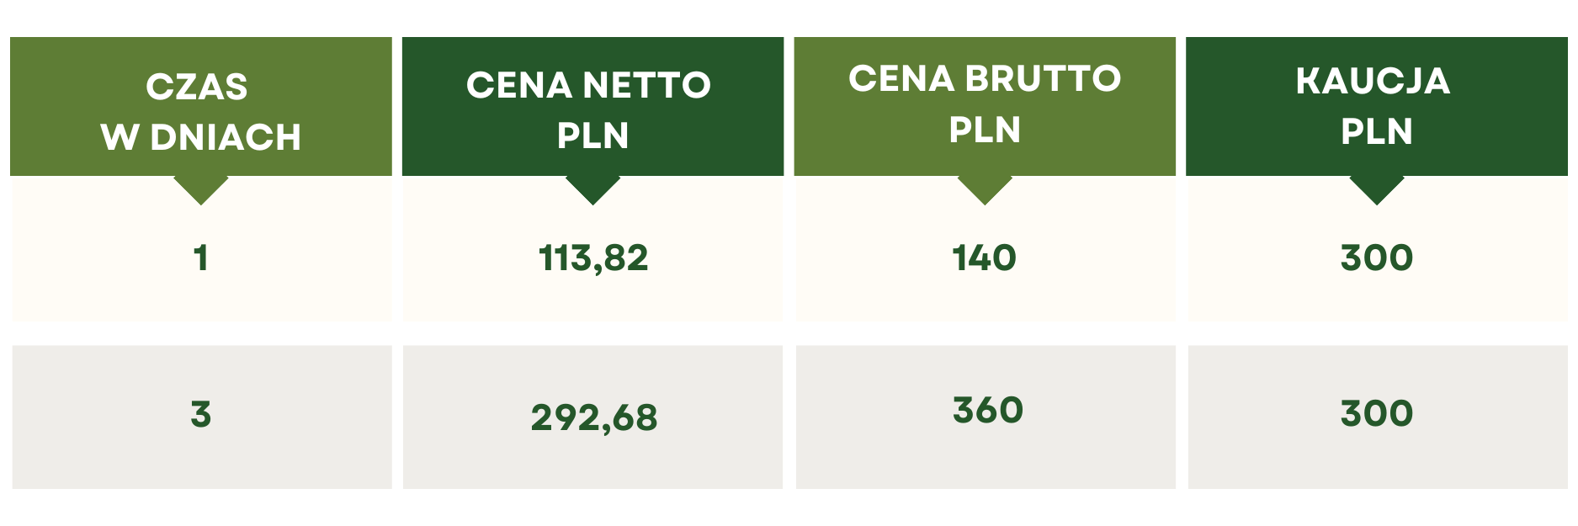Click the 292,68 net price cell

click(x=593, y=417)
